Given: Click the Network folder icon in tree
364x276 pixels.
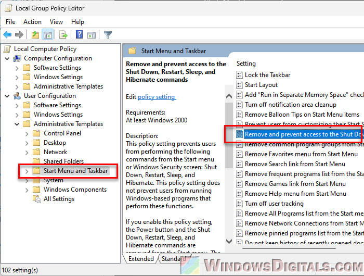Looking at the screenshot, I should click(36, 152).
